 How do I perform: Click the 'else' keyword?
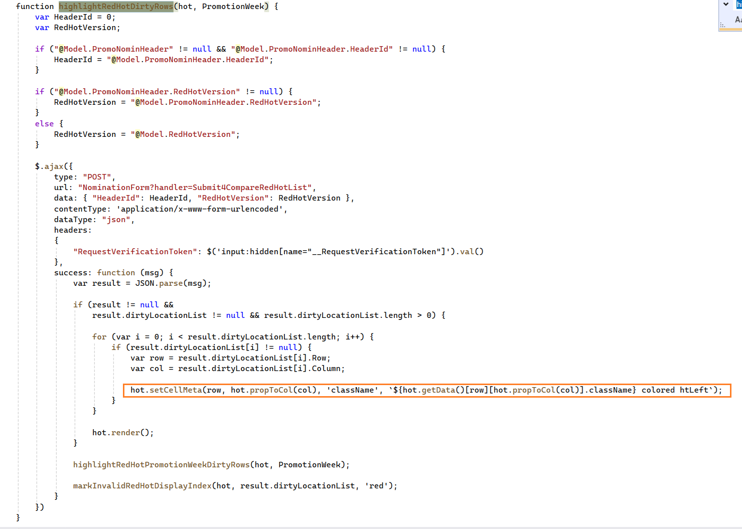point(44,124)
